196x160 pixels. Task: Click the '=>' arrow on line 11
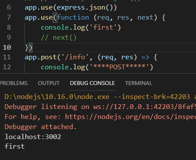pyautogui.click(x=145, y=57)
